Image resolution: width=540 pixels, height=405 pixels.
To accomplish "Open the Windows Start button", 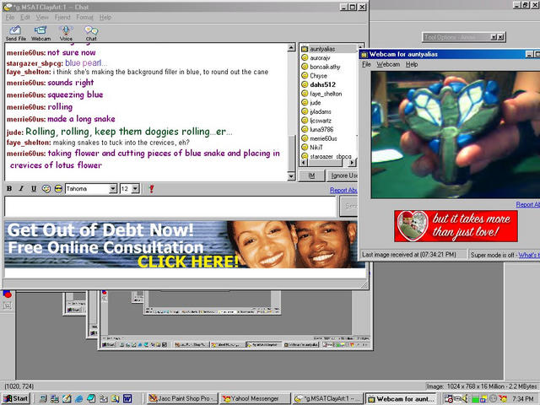I will (x=16, y=398).
